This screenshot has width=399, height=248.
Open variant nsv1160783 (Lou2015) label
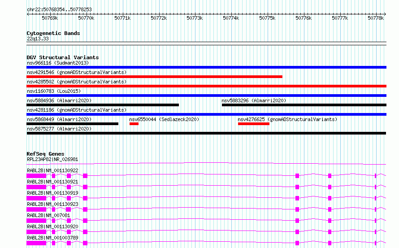(54, 91)
